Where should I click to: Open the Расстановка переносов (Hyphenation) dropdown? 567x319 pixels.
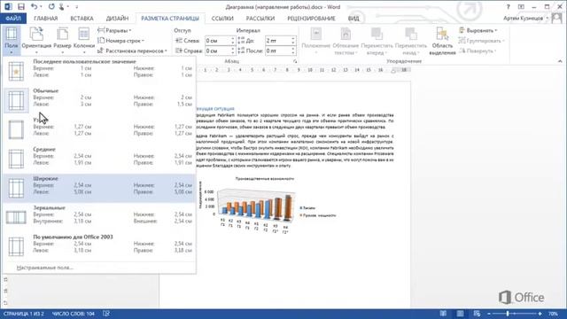[132, 51]
